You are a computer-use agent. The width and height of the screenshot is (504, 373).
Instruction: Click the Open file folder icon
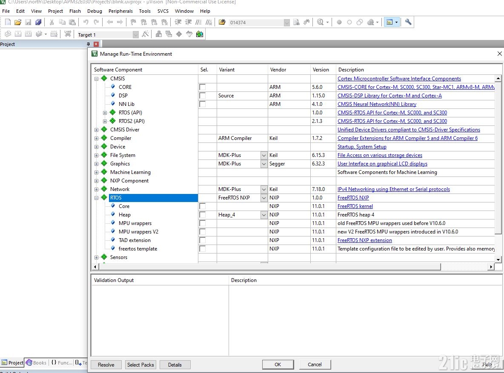(18, 22)
